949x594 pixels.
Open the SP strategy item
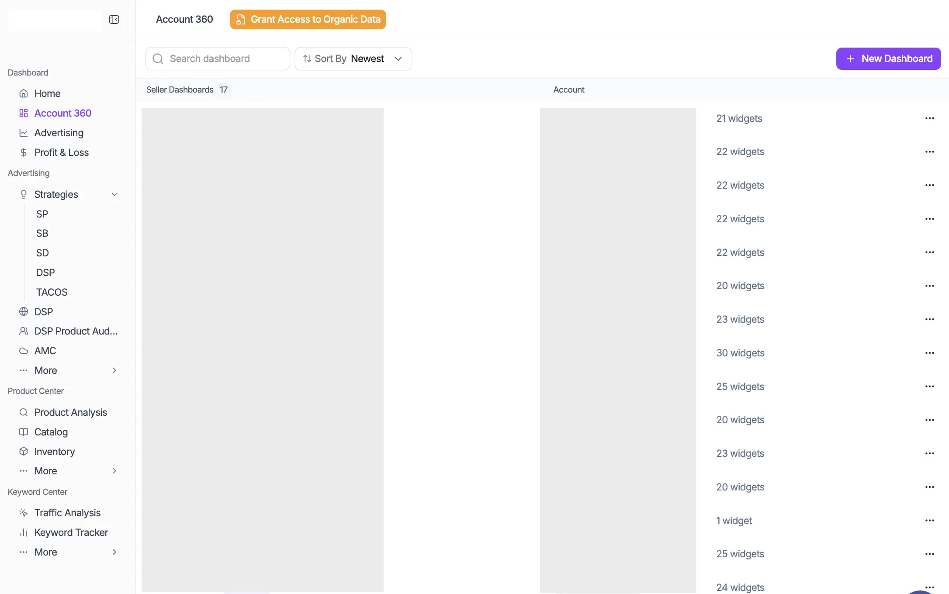(42, 214)
